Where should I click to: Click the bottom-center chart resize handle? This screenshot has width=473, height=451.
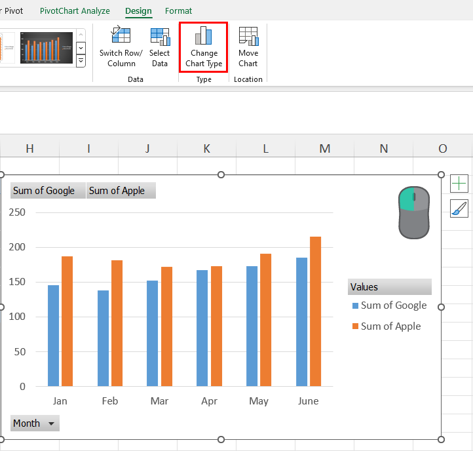pyautogui.click(x=221, y=440)
